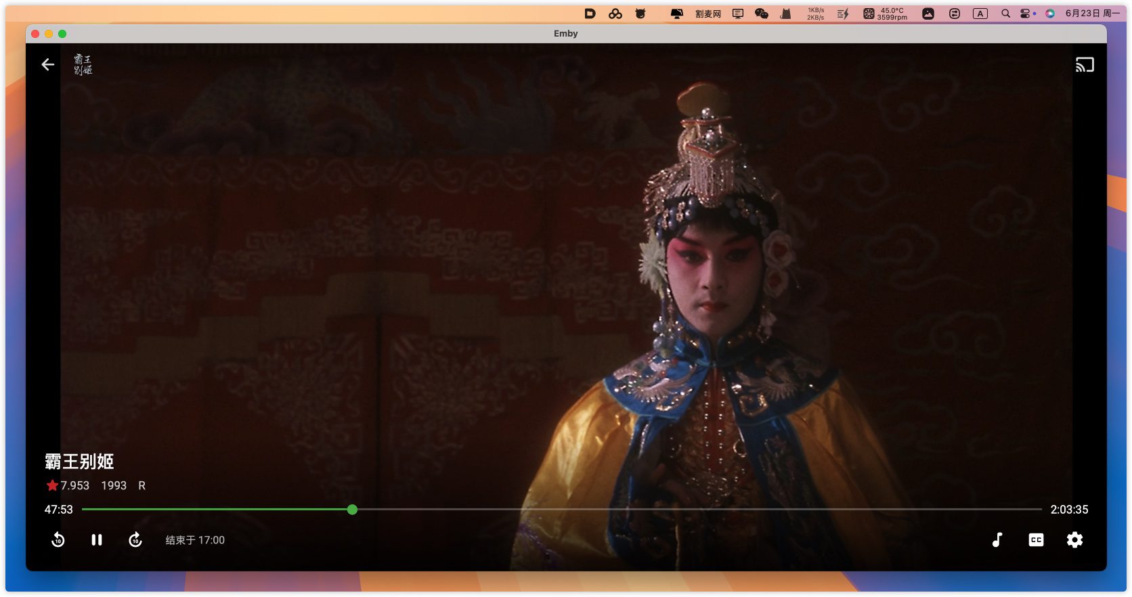Skip forward 10 seconds
Image resolution: width=1132 pixels, height=597 pixels.
pyautogui.click(x=135, y=539)
